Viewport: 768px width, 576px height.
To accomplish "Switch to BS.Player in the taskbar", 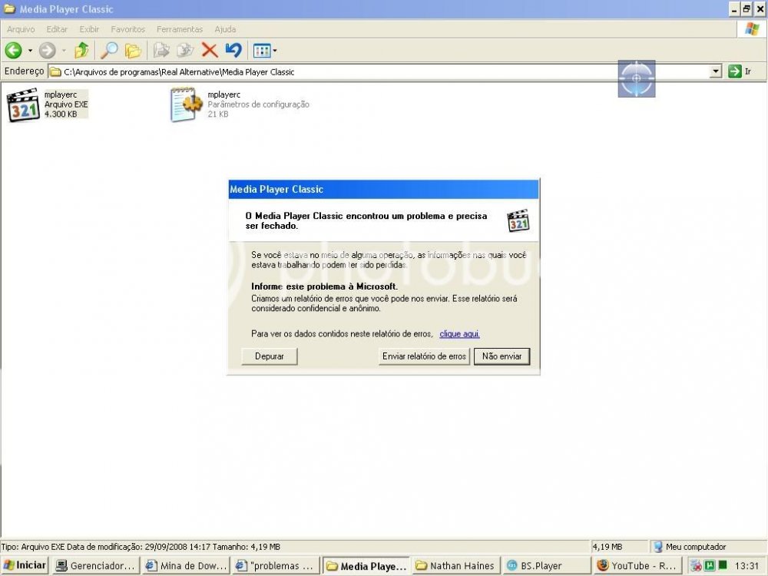I will [541, 566].
